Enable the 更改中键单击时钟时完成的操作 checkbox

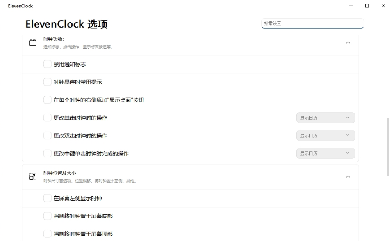point(47,153)
